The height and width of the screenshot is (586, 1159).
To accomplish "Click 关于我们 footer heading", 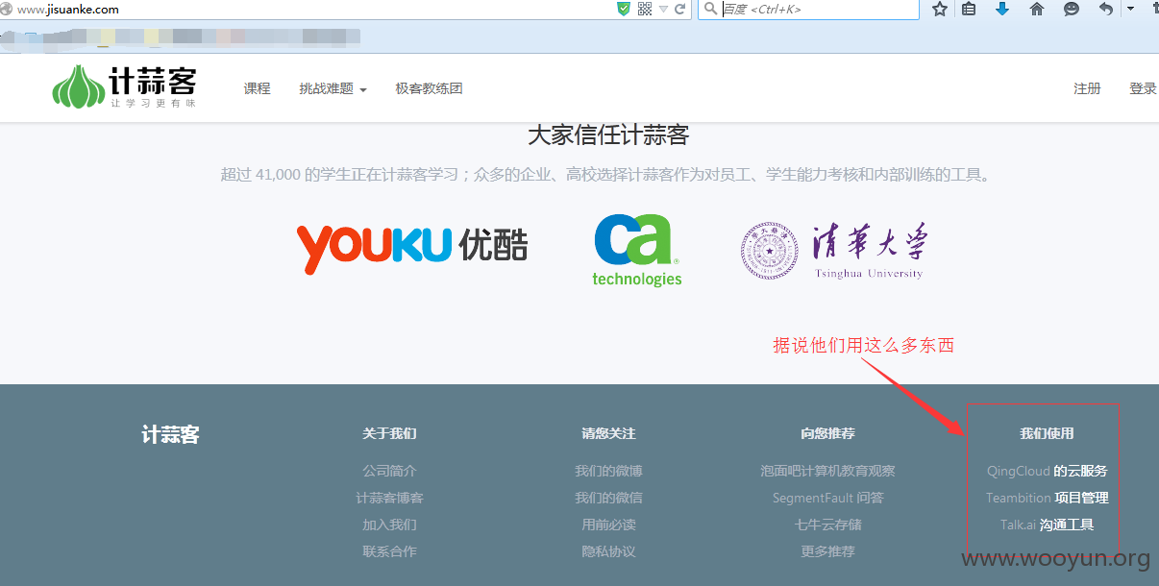I will (389, 433).
